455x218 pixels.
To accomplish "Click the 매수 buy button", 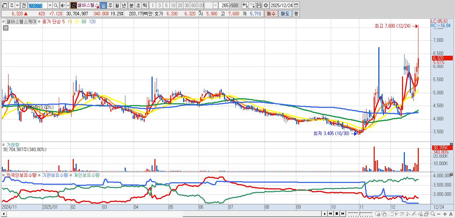I will pyautogui.click(x=271, y=14).
